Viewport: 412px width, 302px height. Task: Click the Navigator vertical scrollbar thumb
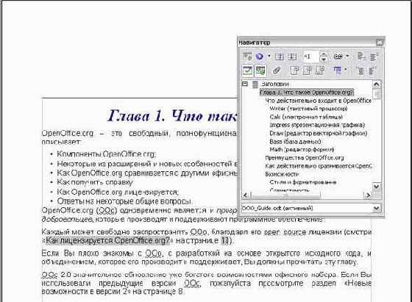377,94
